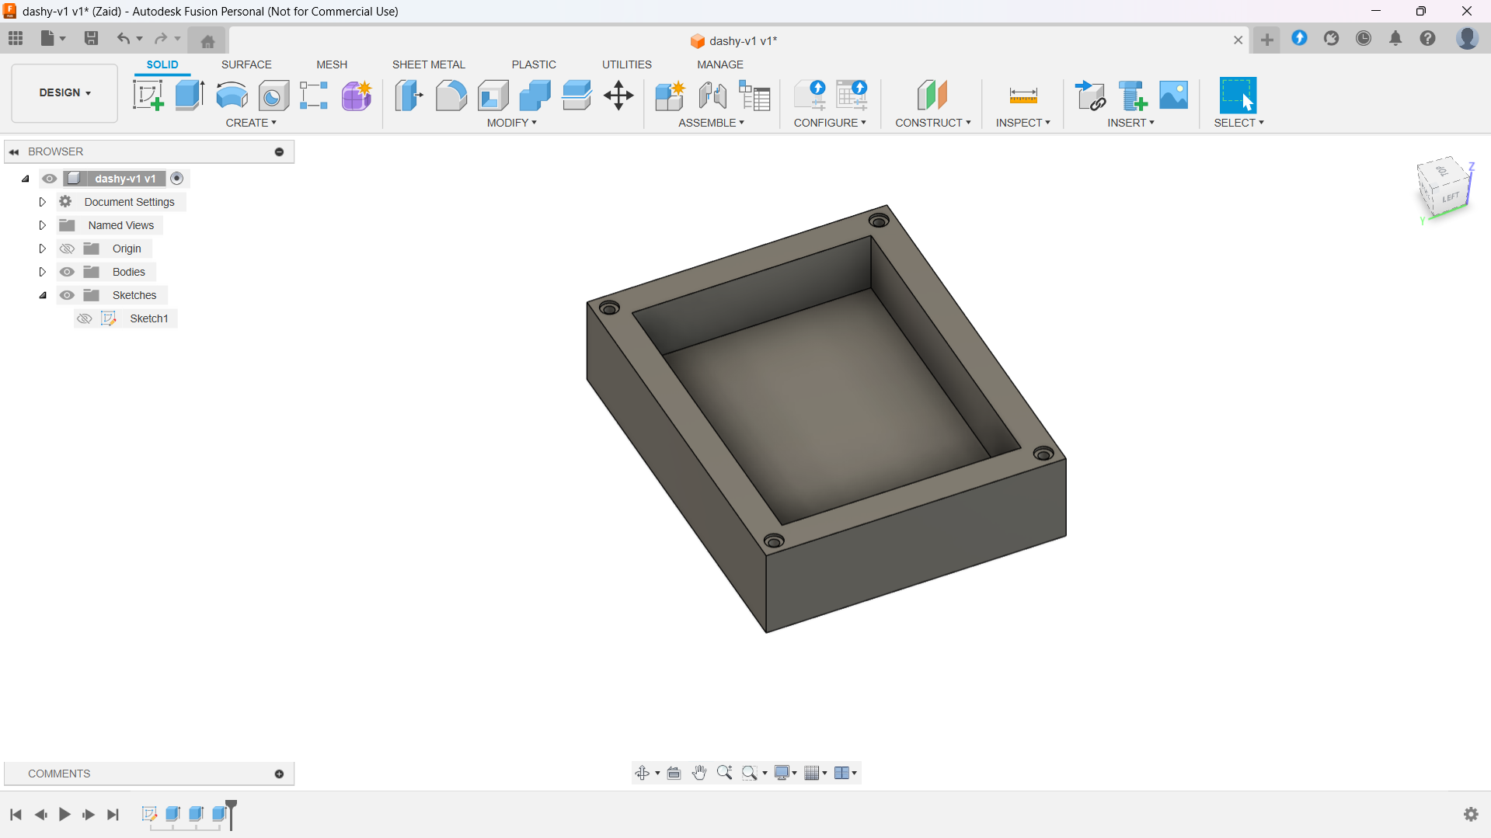Viewport: 1491px width, 838px height.
Task: Step back one timeline feature
Action: click(x=40, y=815)
